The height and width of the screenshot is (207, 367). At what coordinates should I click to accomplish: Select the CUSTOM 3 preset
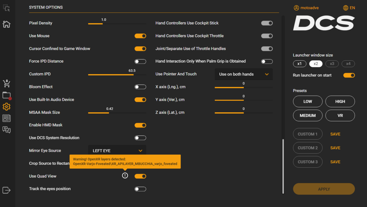[x=308, y=162]
